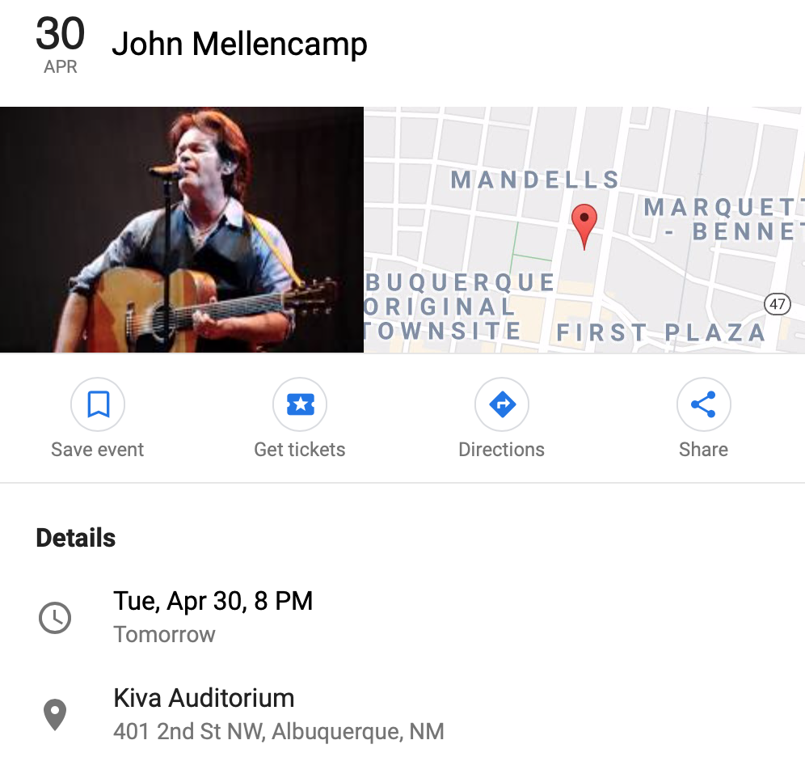Click the Mandells label on the map
This screenshot has width=805, height=757.
pyautogui.click(x=535, y=180)
